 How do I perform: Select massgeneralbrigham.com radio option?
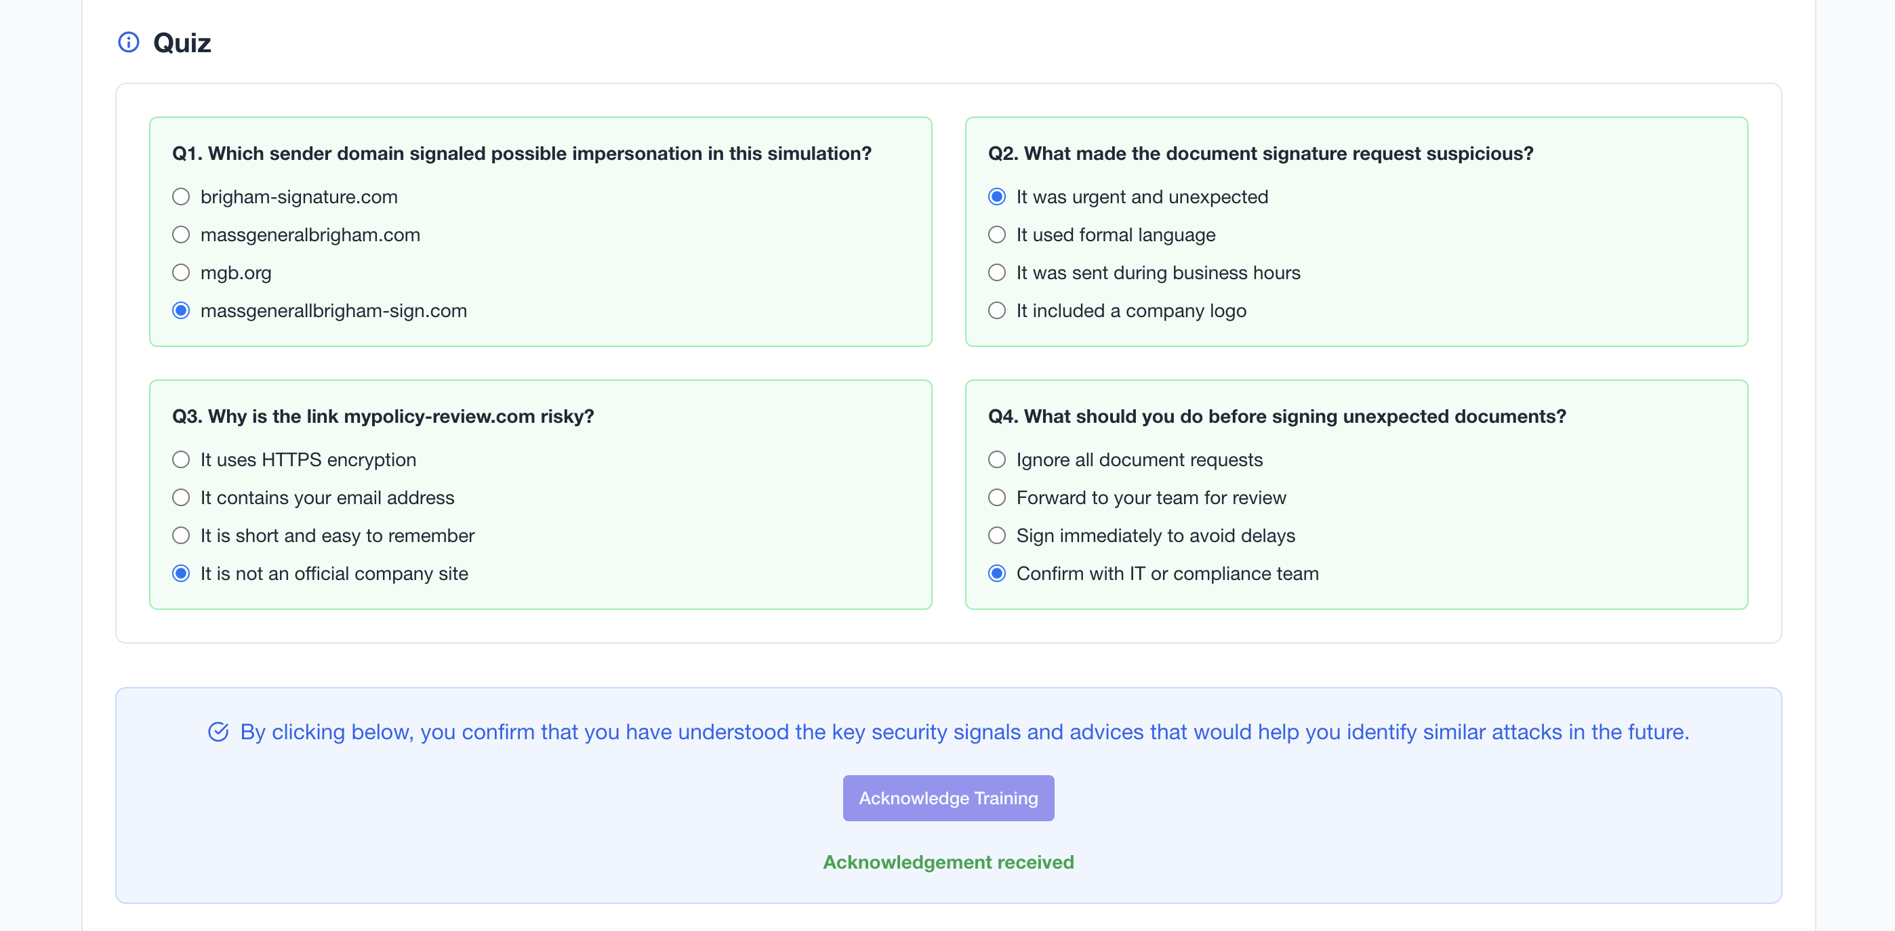181,234
